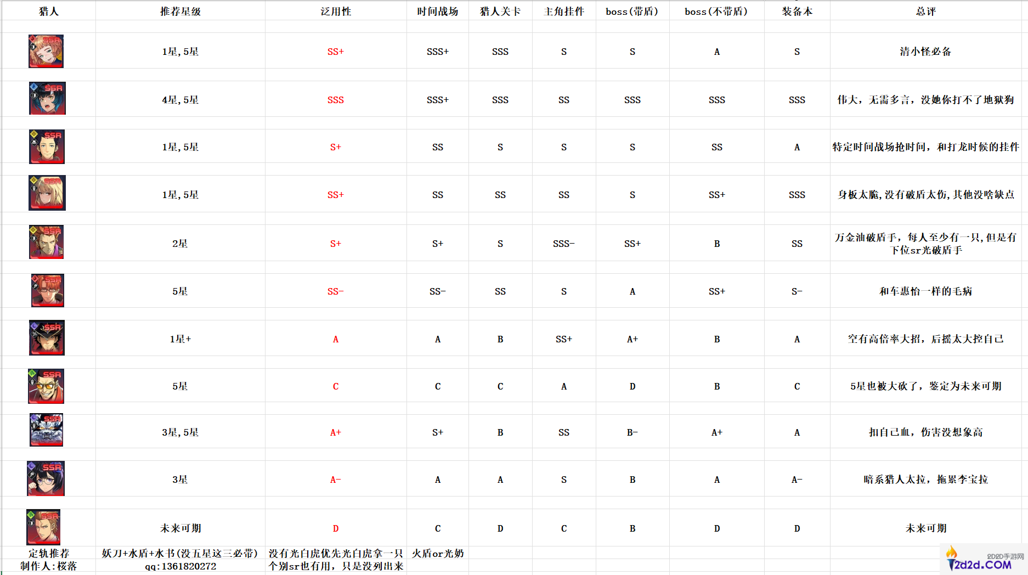1028x575 pixels.
Task: Click the A+ cell under boss(带盾)
Action: click(x=632, y=339)
